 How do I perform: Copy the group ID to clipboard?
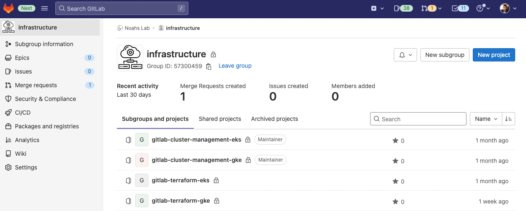[209, 66]
